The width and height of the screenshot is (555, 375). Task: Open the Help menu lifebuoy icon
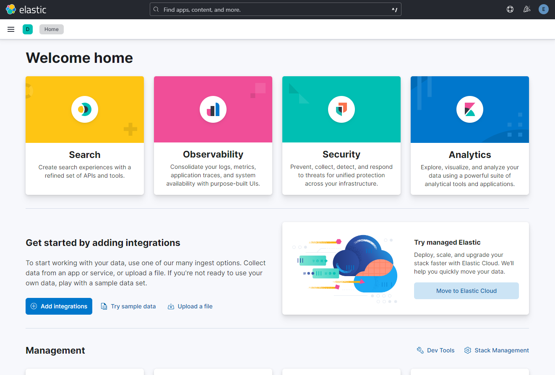pos(510,9)
